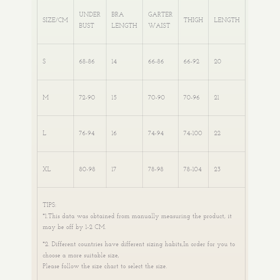This screenshot has height=280, width=280.
Task: Click the bra length value 16
Action: 114,133
